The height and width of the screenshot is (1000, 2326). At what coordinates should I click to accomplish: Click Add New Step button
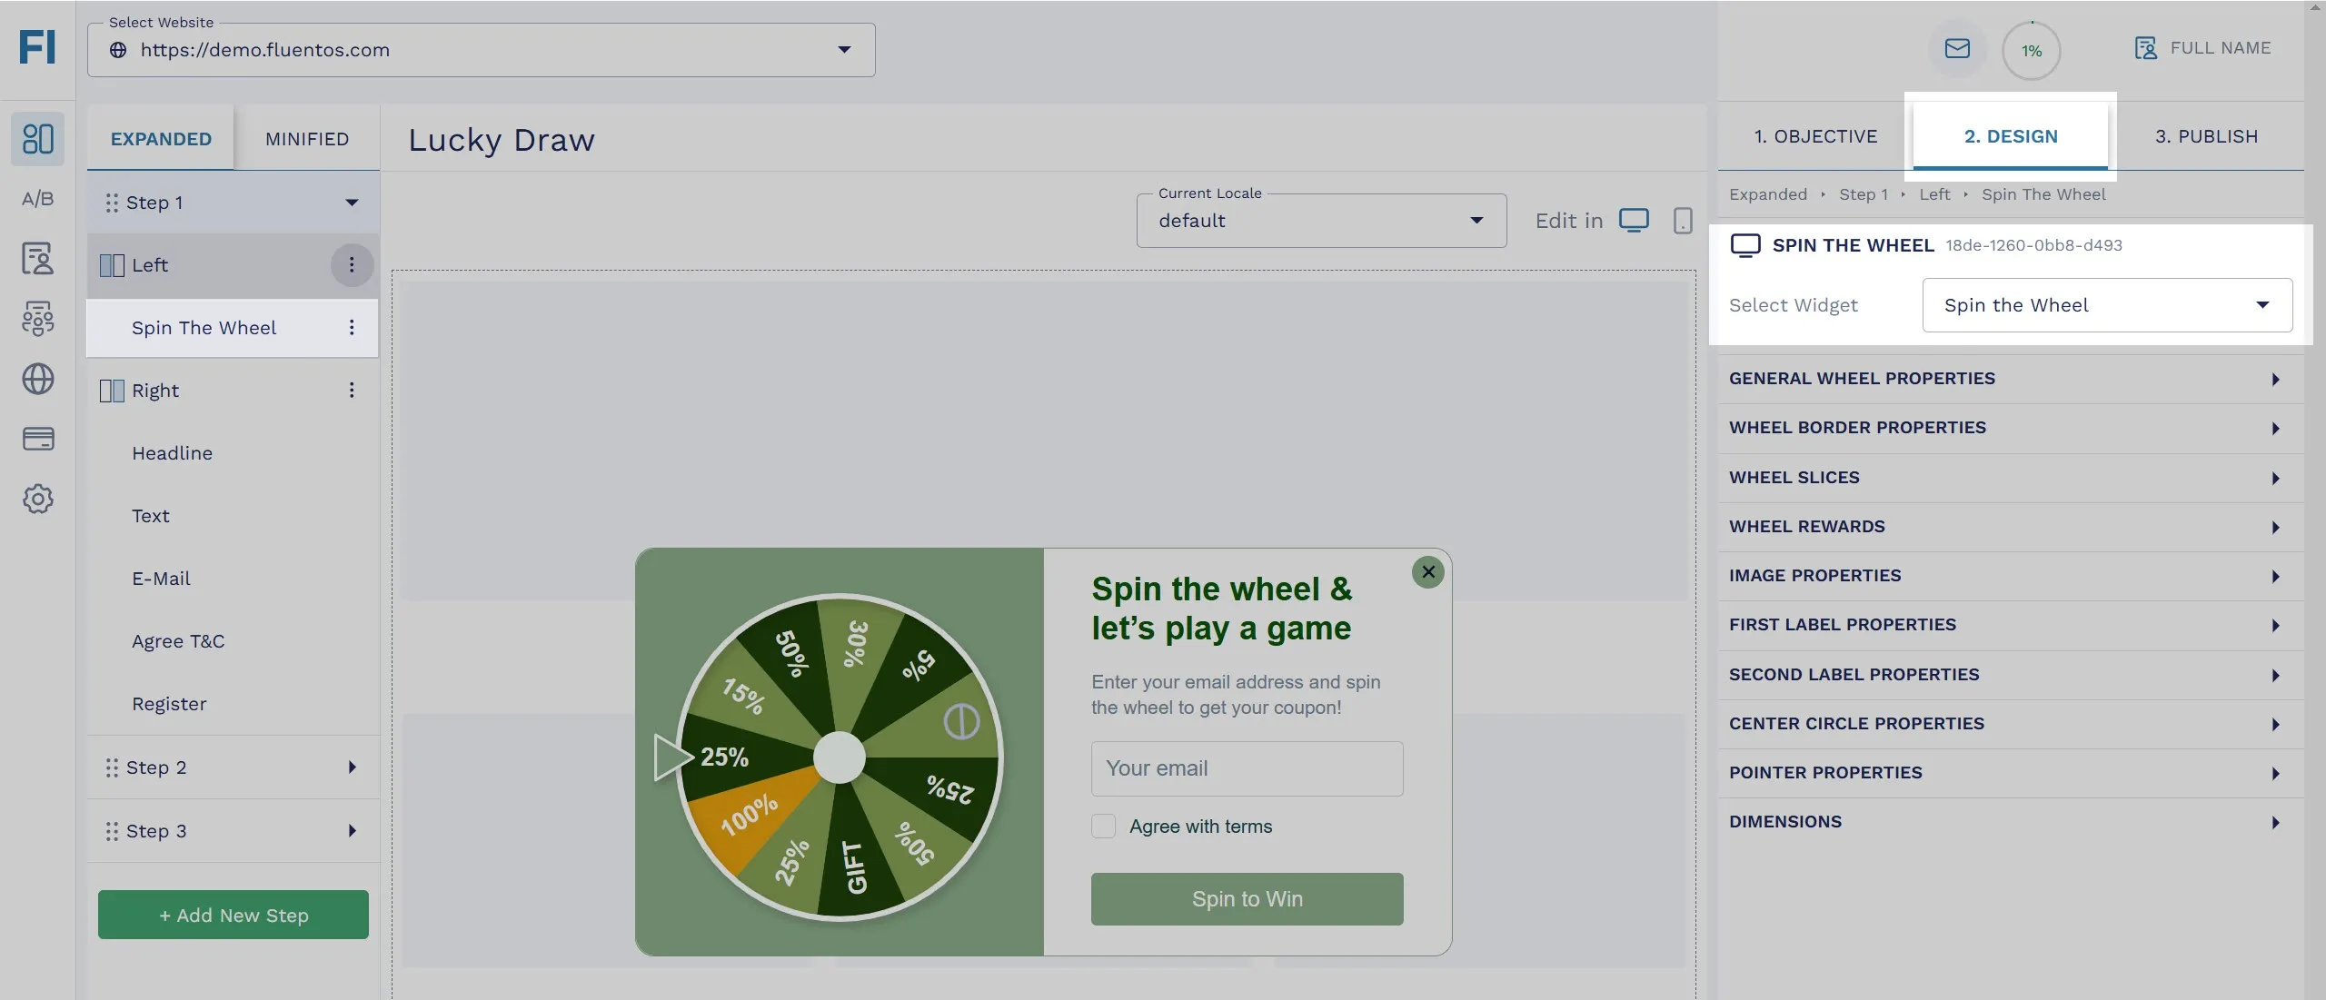[234, 915]
